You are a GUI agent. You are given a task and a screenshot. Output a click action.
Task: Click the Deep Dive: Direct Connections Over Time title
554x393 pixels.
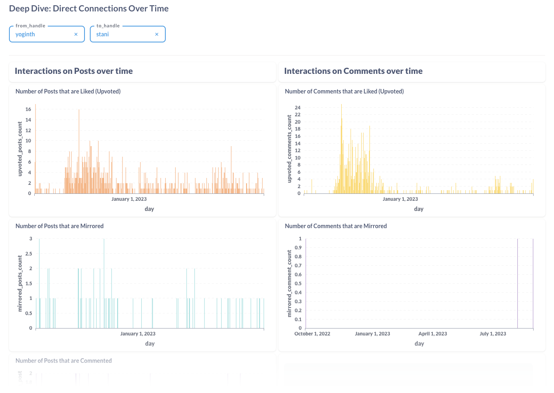pos(89,9)
